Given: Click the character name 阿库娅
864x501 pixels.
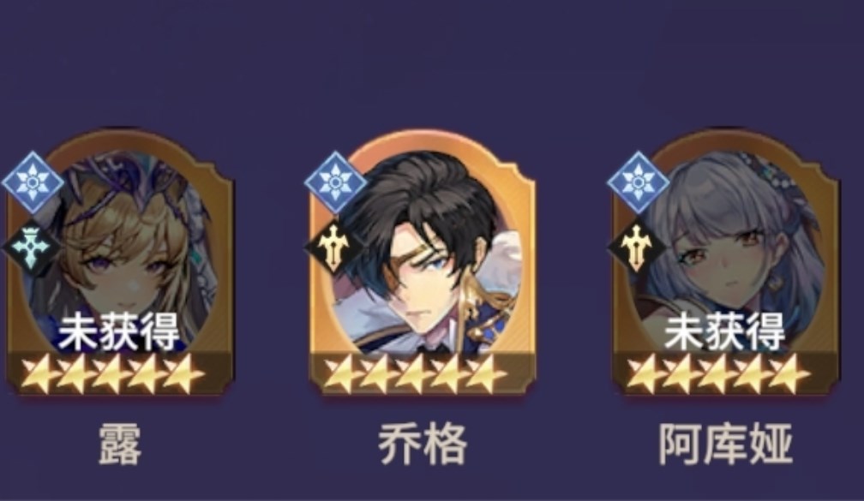Looking at the screenshot, I should [726, 444].
